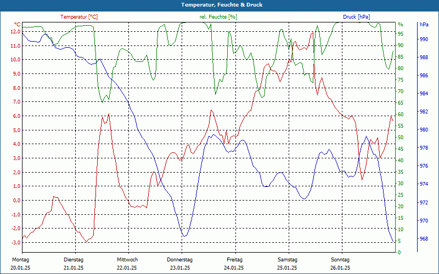
Task: Click the 12,0 temperature axis value
Action: click(15, 31)
